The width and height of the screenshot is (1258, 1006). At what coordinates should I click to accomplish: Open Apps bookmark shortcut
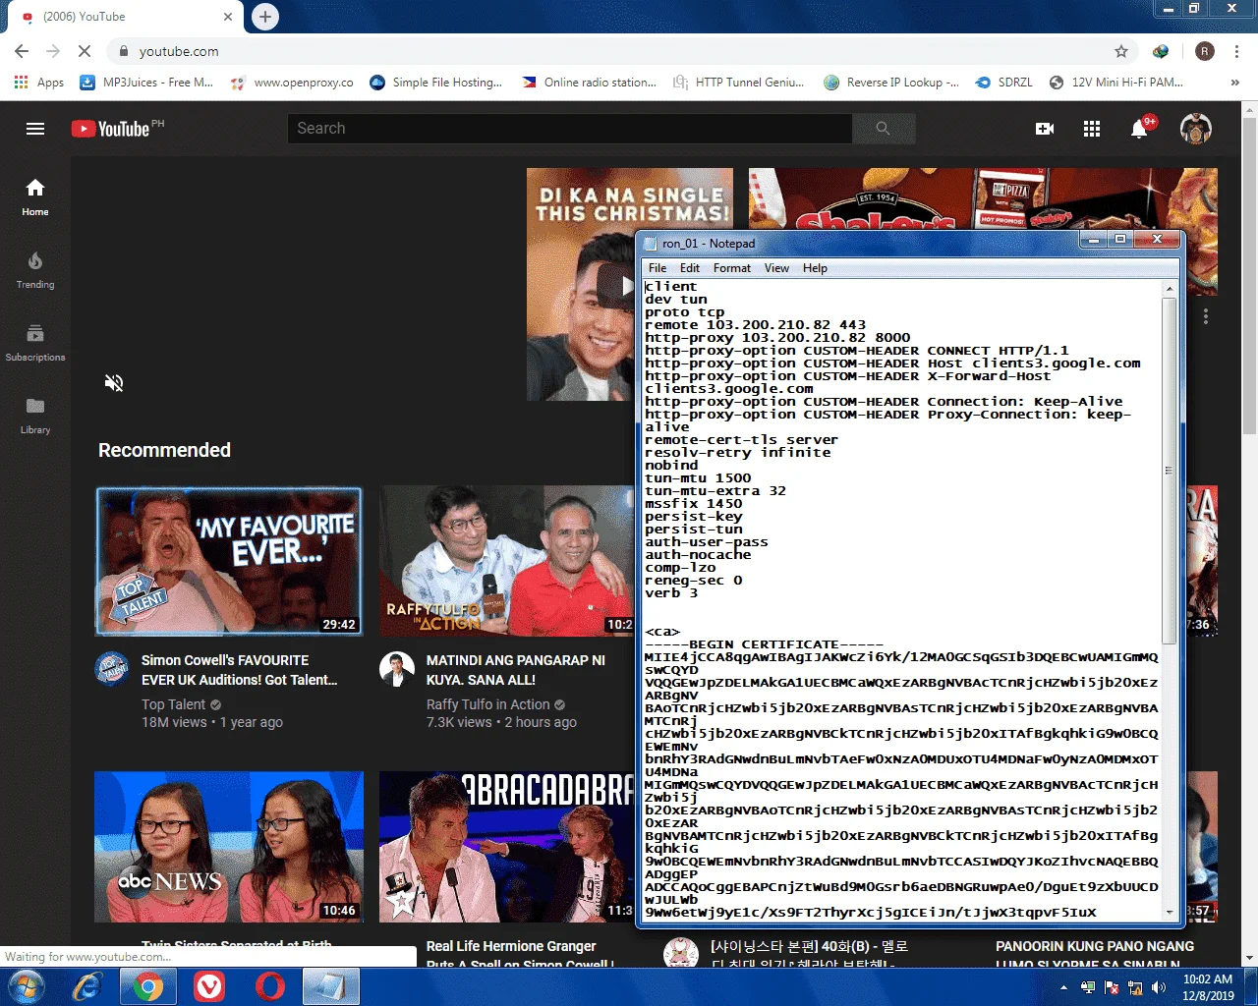click(x=39, y=83)
